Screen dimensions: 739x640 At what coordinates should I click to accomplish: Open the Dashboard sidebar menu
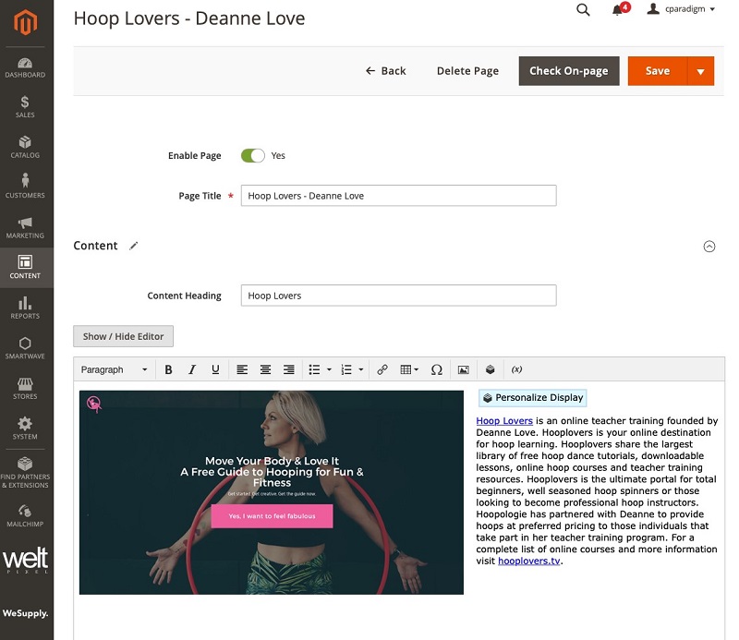tap(26, 67)
